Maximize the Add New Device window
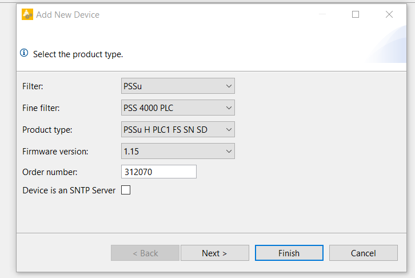 tap(356, 14)
